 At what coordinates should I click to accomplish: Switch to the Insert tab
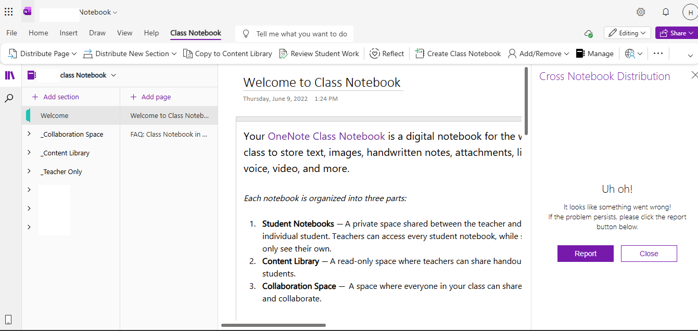69,33
